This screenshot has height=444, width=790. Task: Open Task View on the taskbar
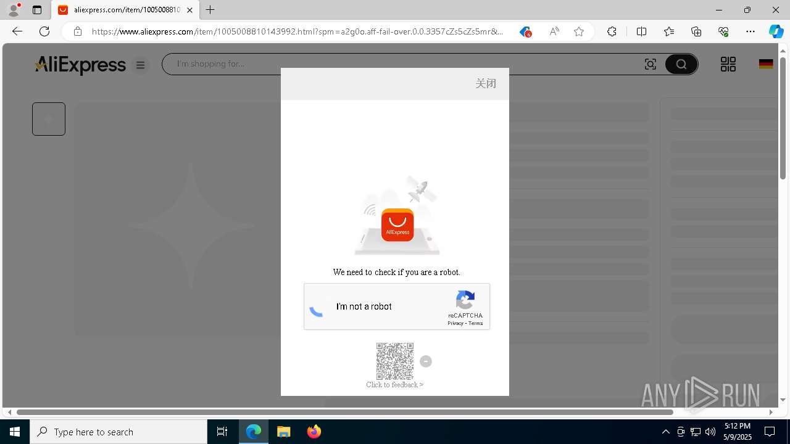pyautogui.click(x=222, y=432)
